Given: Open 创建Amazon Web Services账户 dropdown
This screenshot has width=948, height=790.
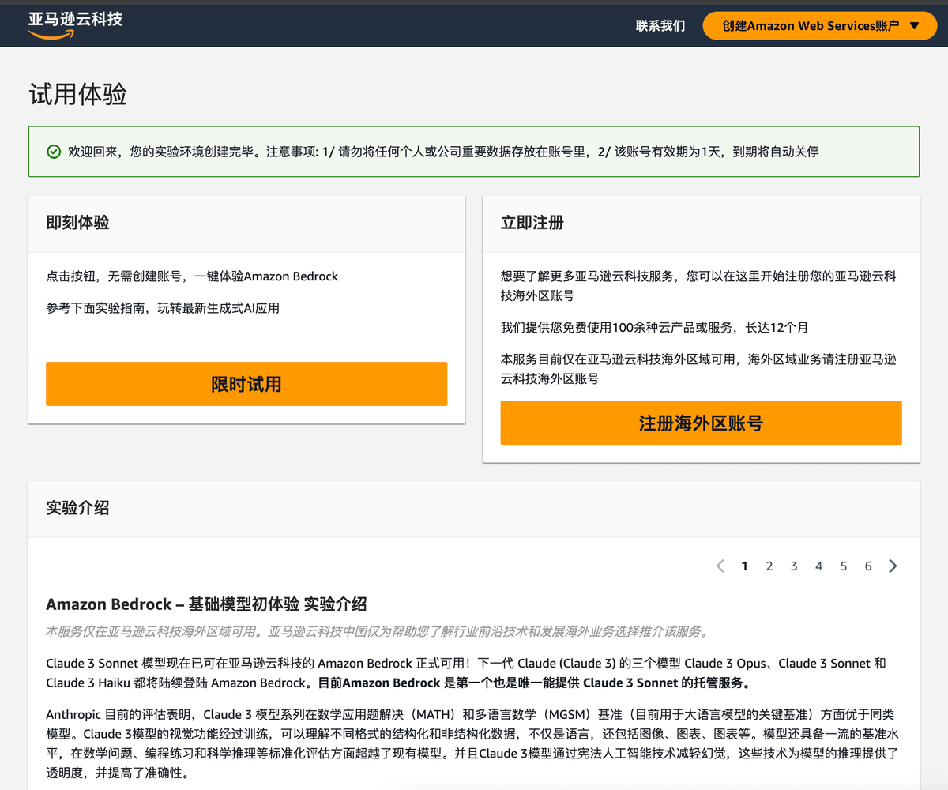Looking at the screenshot, I should (x=819, y=25).
